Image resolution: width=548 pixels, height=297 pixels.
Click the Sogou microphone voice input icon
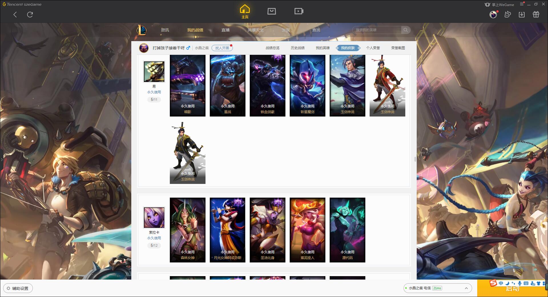[x=520, y=283]
